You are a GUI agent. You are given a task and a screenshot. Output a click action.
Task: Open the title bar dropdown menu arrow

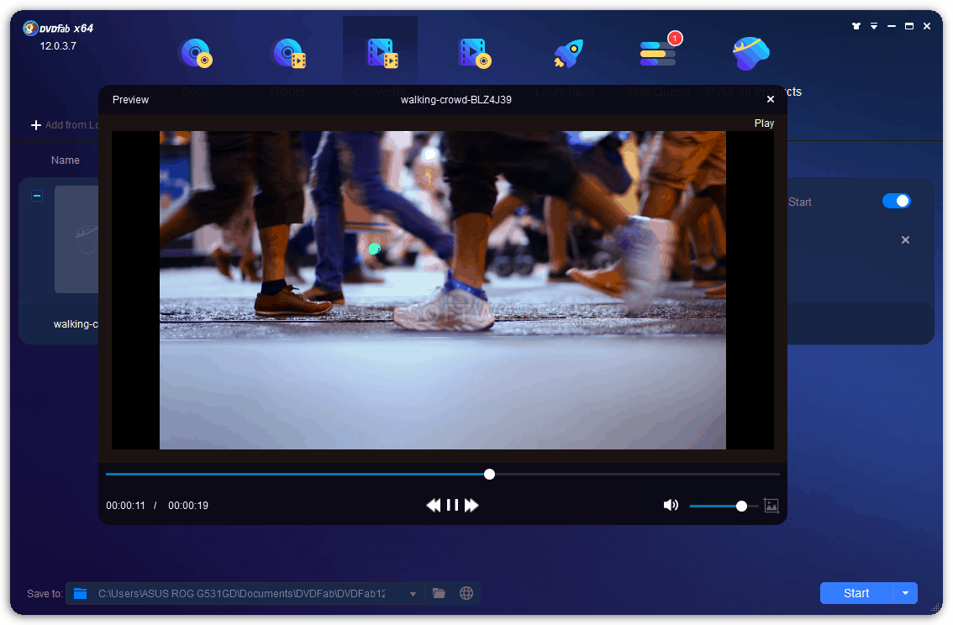874,26
